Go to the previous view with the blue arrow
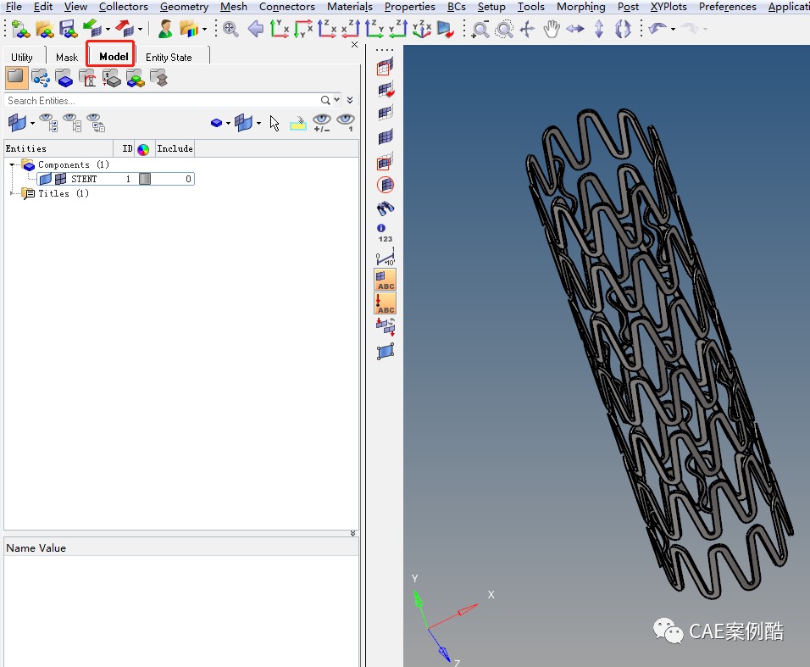 pos(256,29)
